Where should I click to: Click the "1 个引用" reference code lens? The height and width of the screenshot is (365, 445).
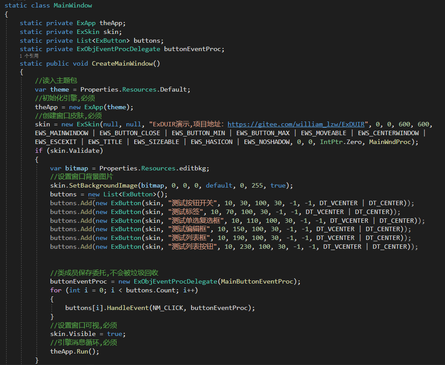[x=29, y=56]
